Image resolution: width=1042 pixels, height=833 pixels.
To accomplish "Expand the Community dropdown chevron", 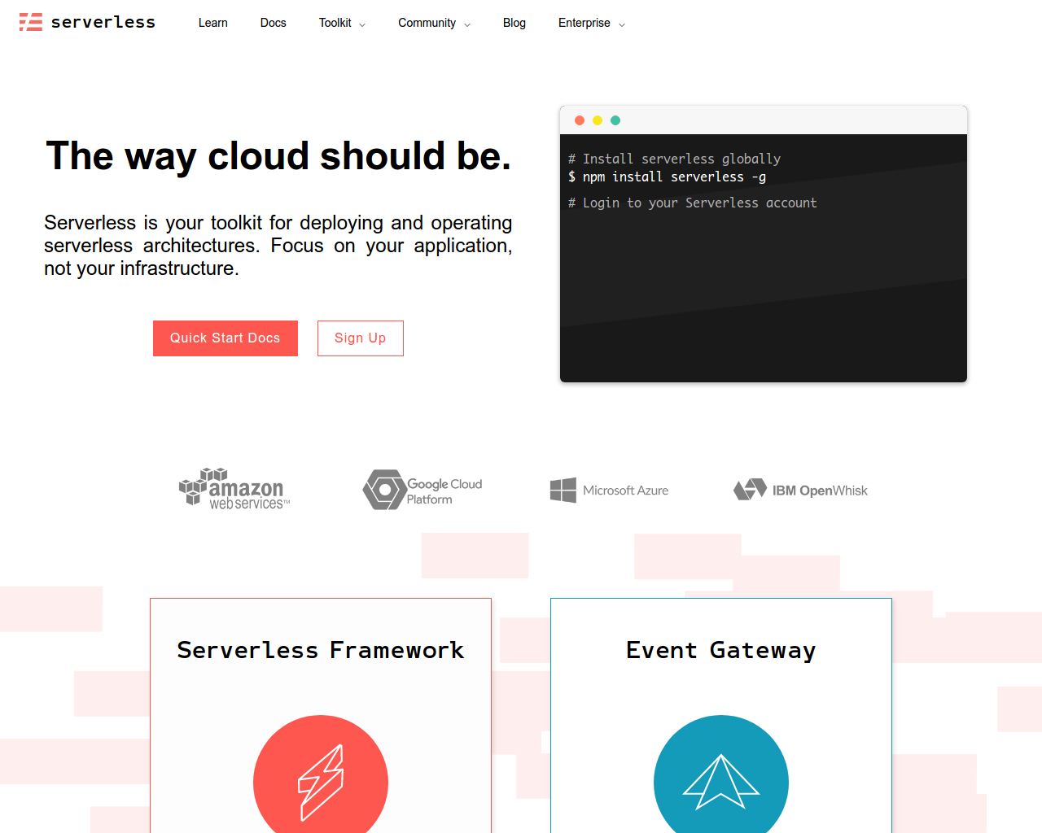I will click(467, 24).
